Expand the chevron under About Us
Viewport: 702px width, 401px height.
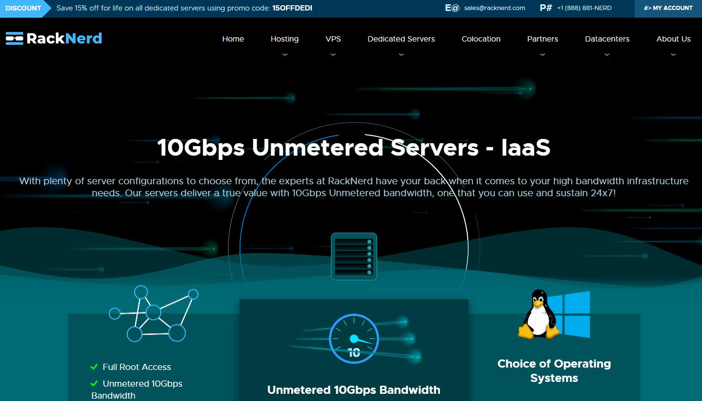pyautogui.click(x=673, y=55)
